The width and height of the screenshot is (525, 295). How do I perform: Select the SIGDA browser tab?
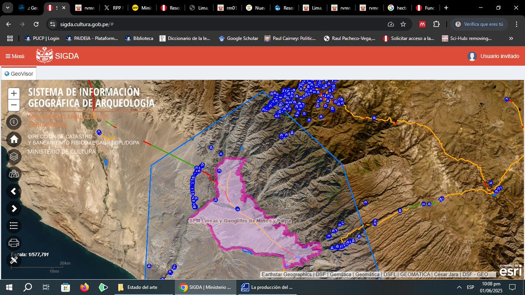click(x=52, y=7)
